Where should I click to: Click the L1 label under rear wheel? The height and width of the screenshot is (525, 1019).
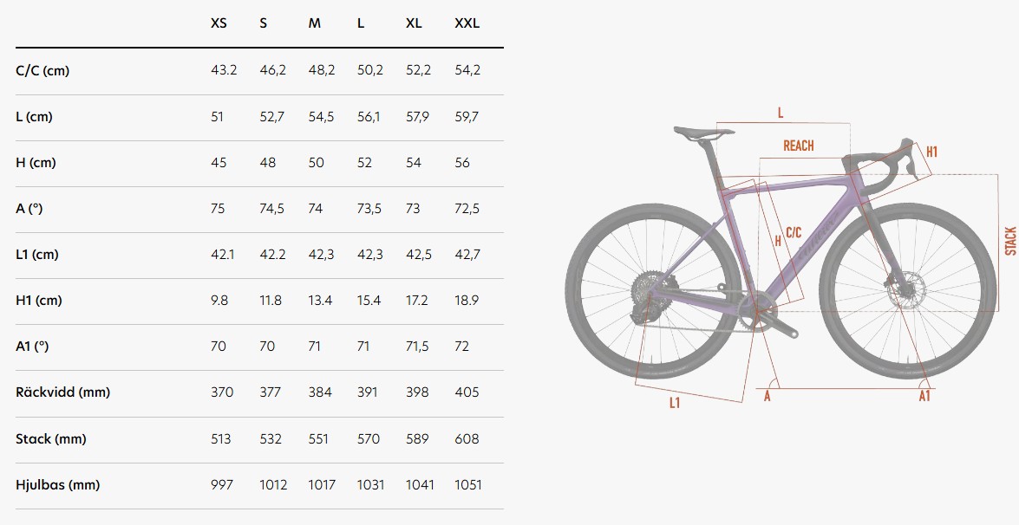coord(675,403)
